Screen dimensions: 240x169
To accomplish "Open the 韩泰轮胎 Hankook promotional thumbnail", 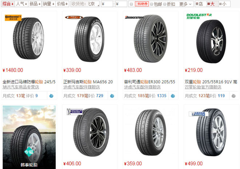I will [x=29, y=137].
